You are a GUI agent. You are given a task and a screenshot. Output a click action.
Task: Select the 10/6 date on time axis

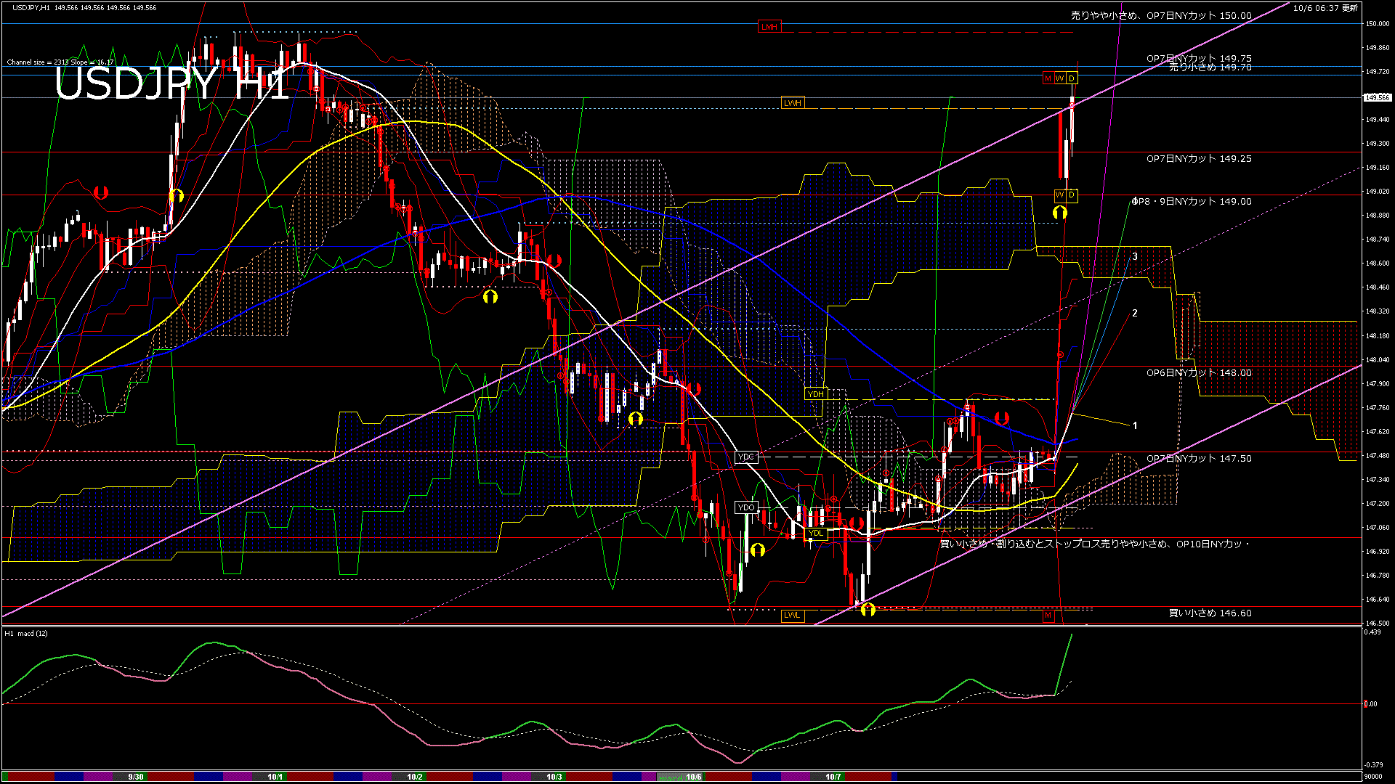tap(694, 777)
